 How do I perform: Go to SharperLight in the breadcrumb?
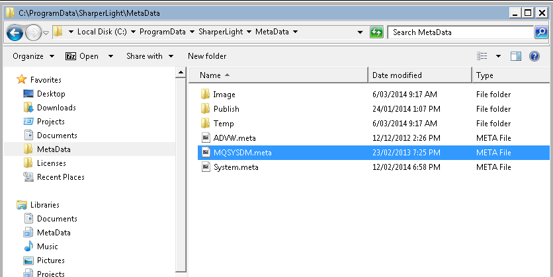tap(221, 32)
